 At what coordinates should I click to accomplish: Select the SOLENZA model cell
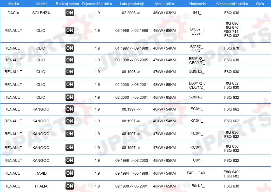click(x=41, y=13)
